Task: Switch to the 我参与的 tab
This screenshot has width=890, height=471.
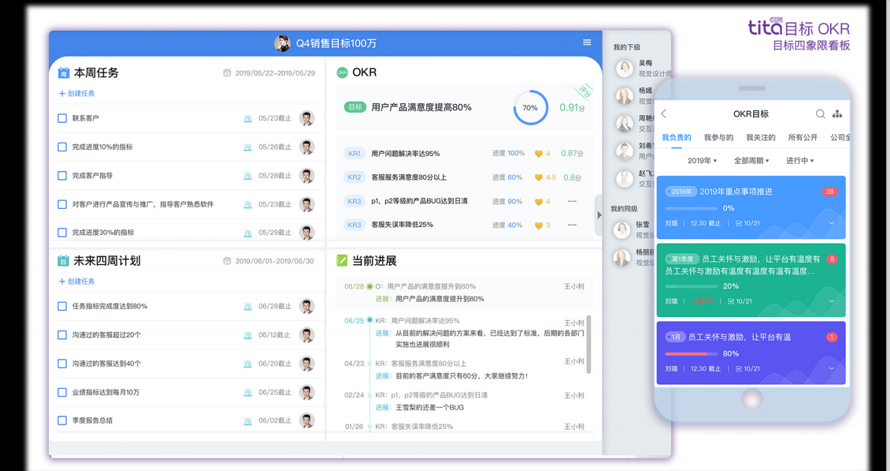Action: coord(719,138)
